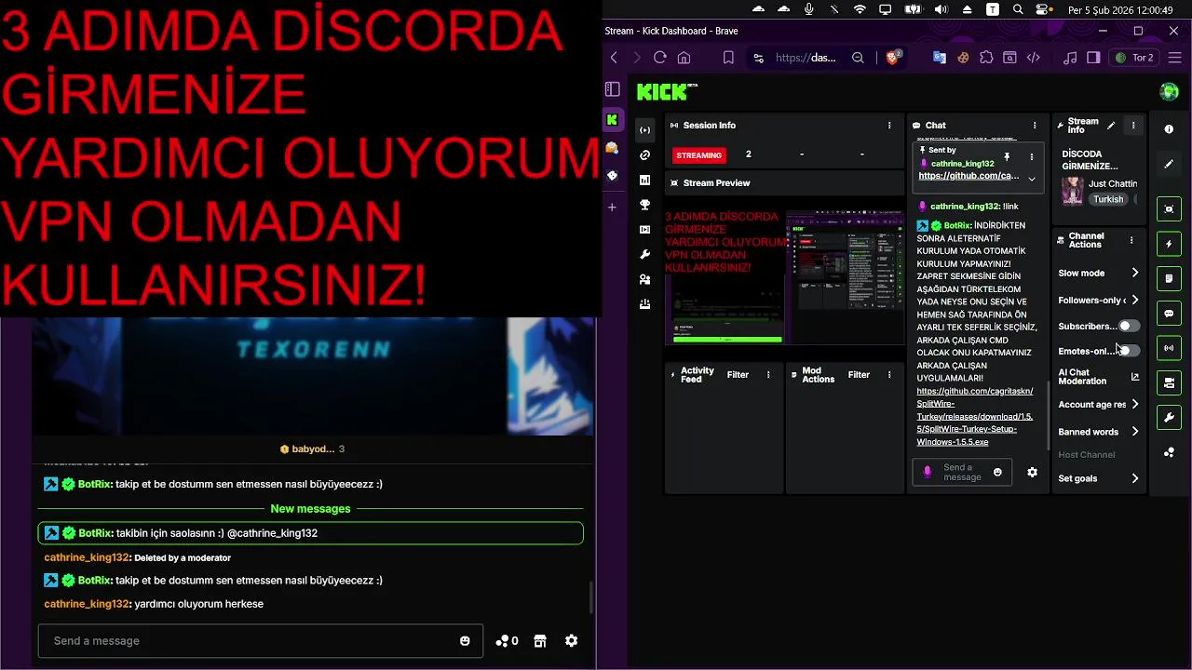Toggle Emotes-only chat switch

pos(1129,351)
